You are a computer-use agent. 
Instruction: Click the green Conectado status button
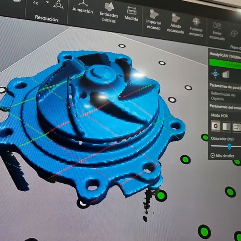pyautogui.click(x=225, y=63)
